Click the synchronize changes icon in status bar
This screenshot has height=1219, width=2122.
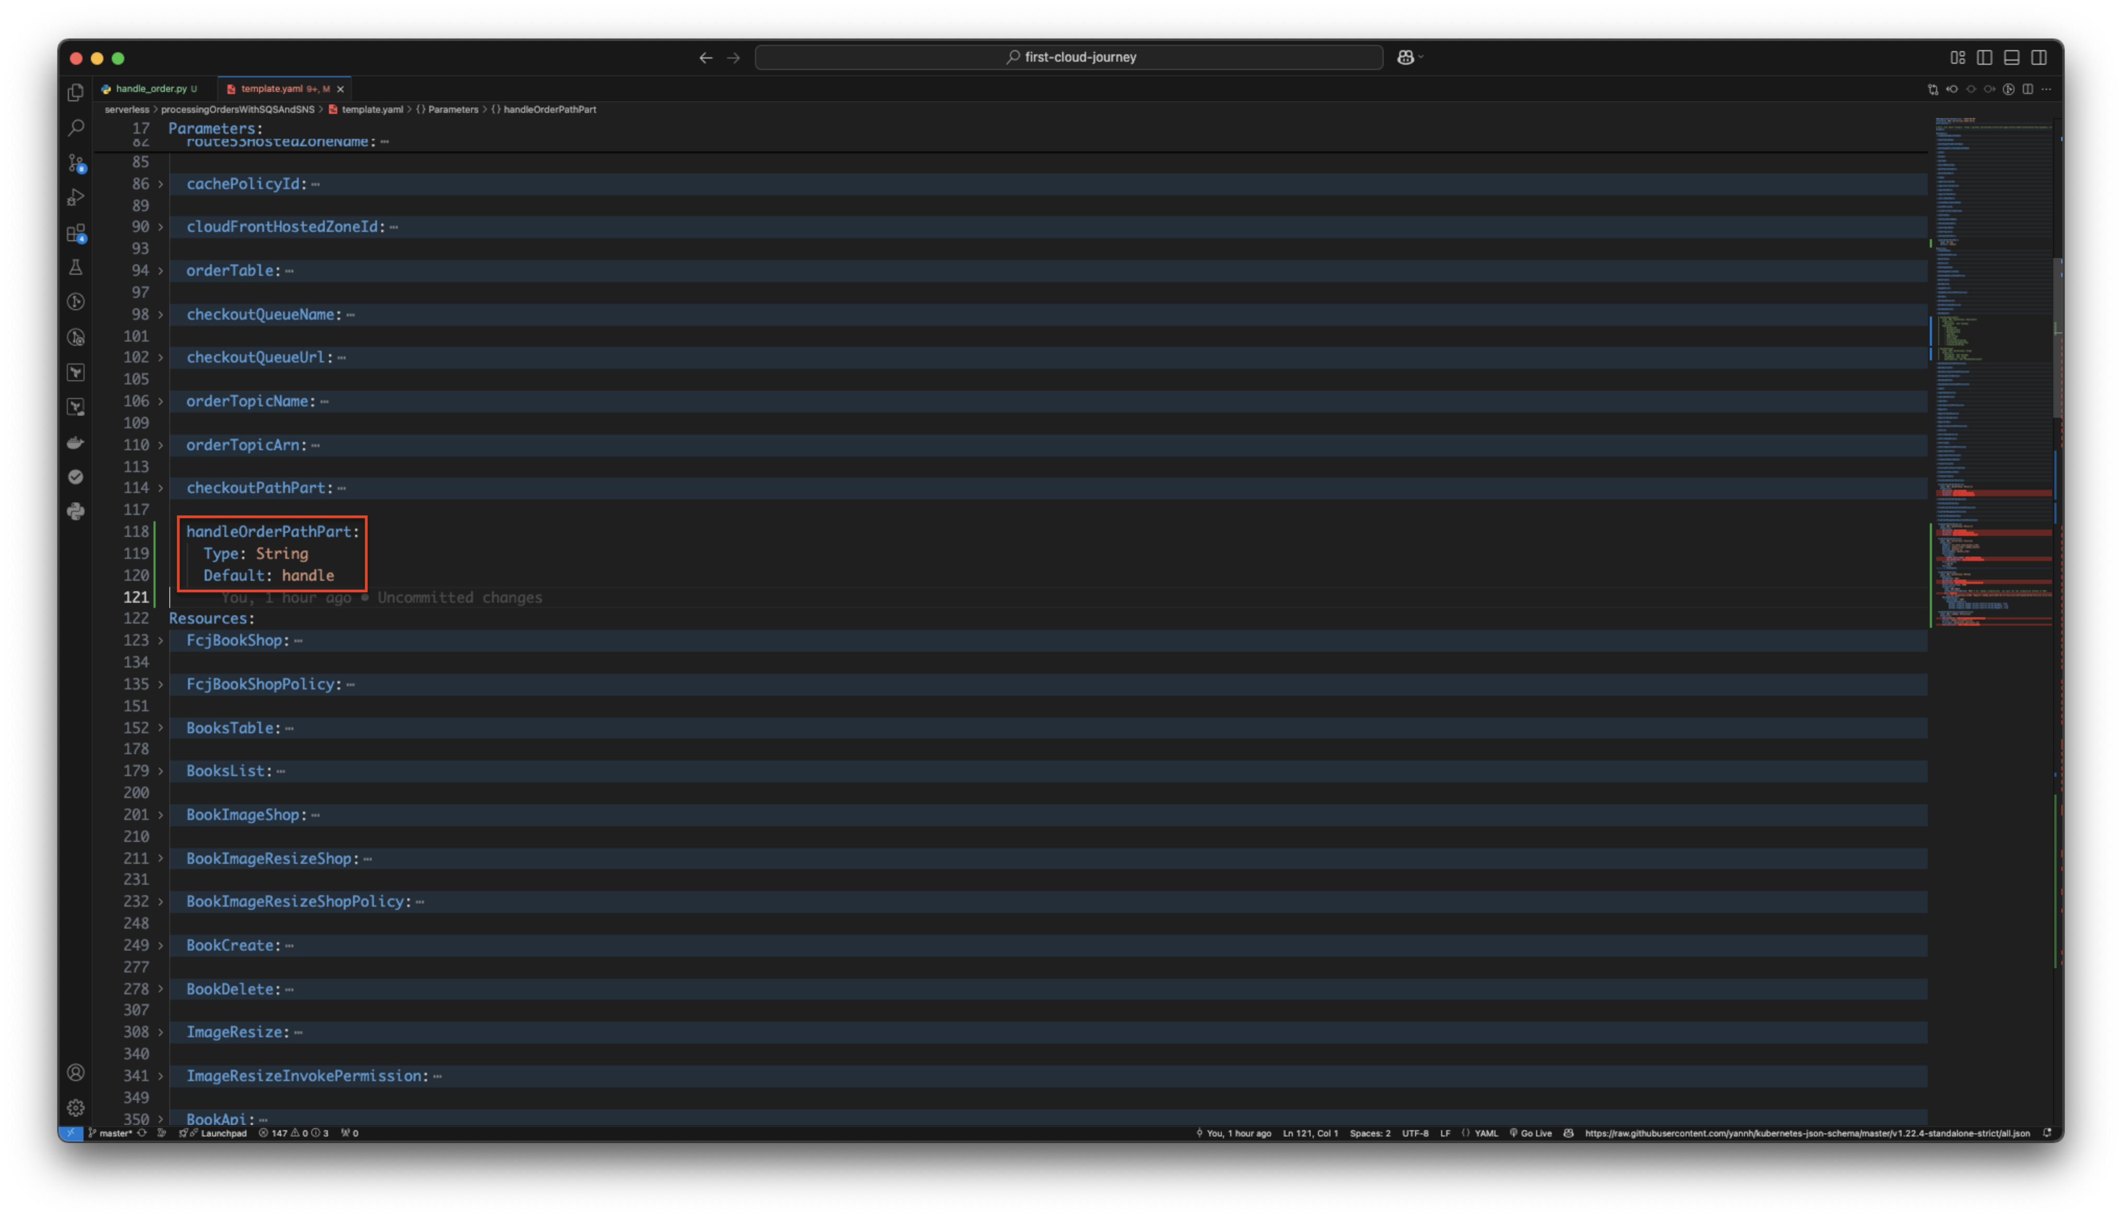point(142,1133)
